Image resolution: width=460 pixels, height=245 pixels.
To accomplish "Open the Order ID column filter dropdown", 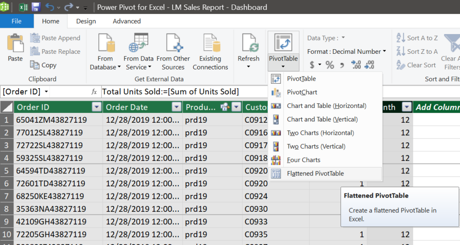I will click(97, 107).
